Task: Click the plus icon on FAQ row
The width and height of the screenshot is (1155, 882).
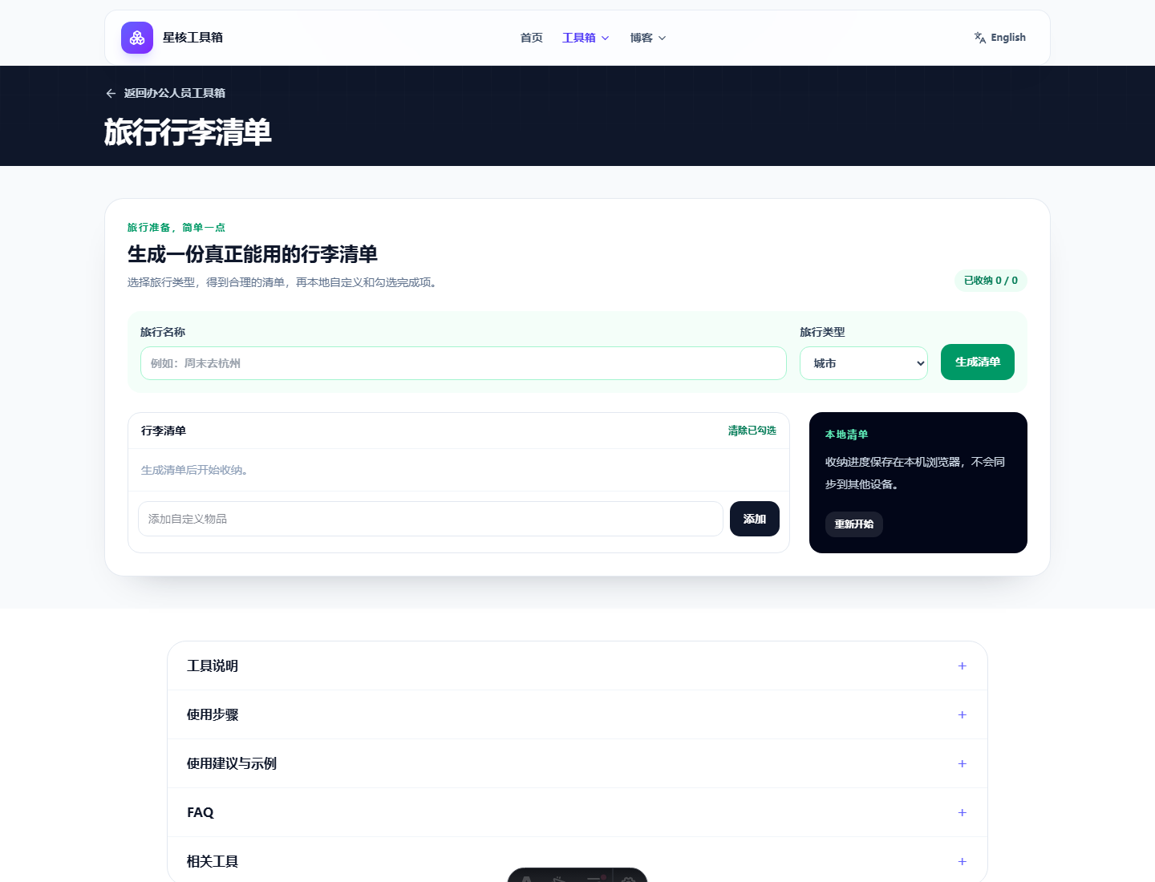Action: pos(962,812)
